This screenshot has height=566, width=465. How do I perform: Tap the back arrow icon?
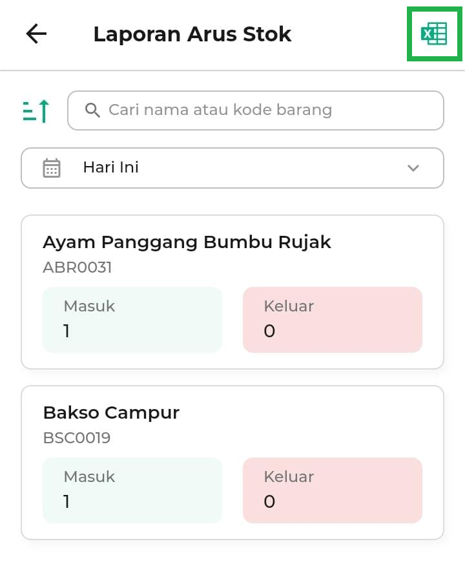point(36,34)
